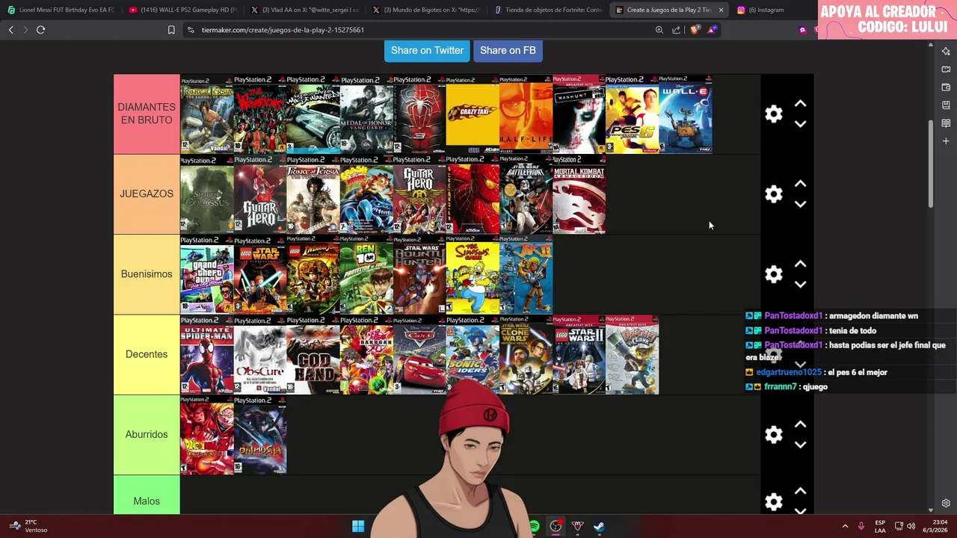Select The Simpsons Game cover

[x=473, y=274]
